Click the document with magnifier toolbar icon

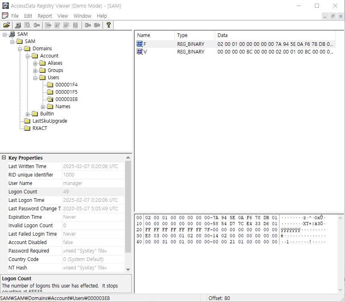(27, 25)
